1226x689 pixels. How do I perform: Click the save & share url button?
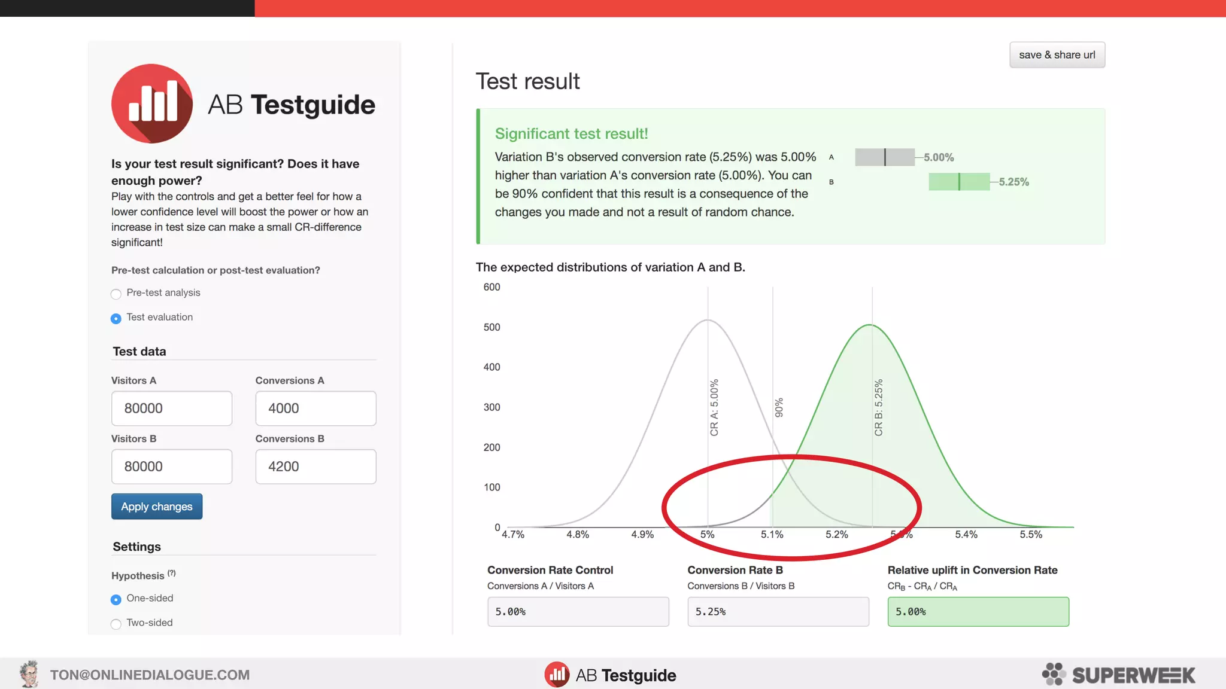(x=1057, y=55)
